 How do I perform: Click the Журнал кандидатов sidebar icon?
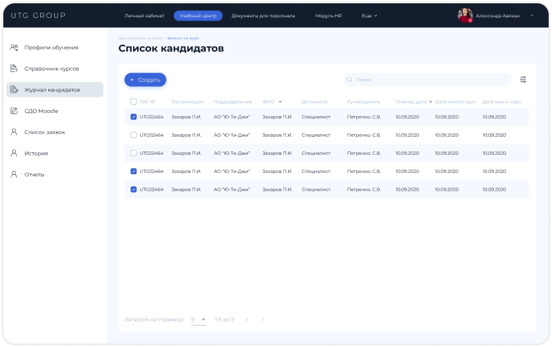coord(14,89)
